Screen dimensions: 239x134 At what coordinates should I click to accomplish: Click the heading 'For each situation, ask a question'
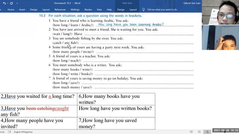pos(95,16)
